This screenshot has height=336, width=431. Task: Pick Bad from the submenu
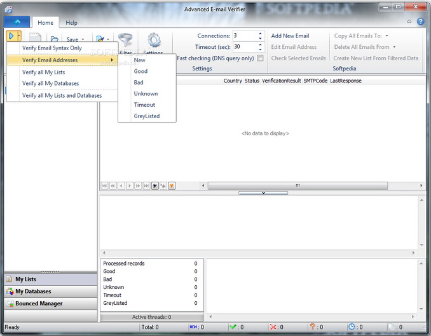click(147, 83)
